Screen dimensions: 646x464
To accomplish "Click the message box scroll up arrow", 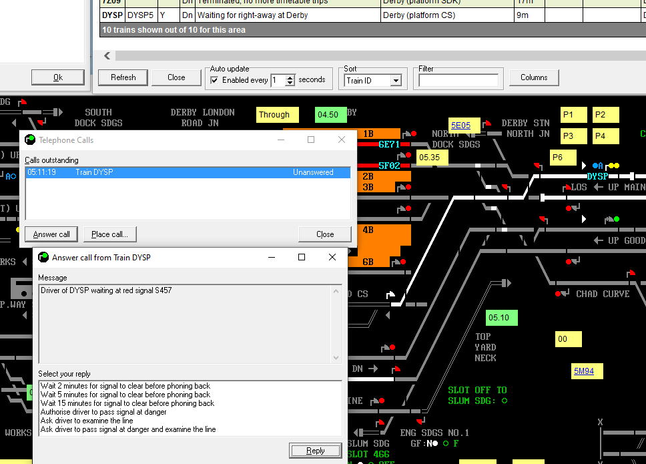I will click(x=336, y=291).
